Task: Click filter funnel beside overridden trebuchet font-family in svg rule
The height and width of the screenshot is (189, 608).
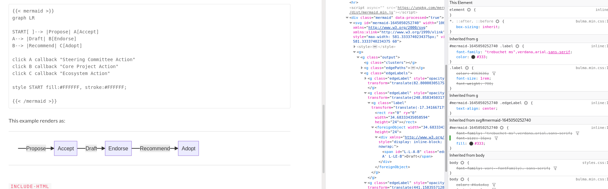Action: coord(578,133)
